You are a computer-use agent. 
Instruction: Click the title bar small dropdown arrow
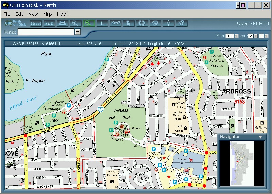pyautogui.click(x=238, y=5)
